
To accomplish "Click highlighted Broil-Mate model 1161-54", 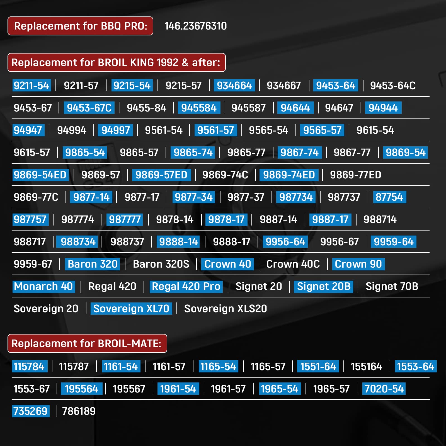I will point(121,367).
